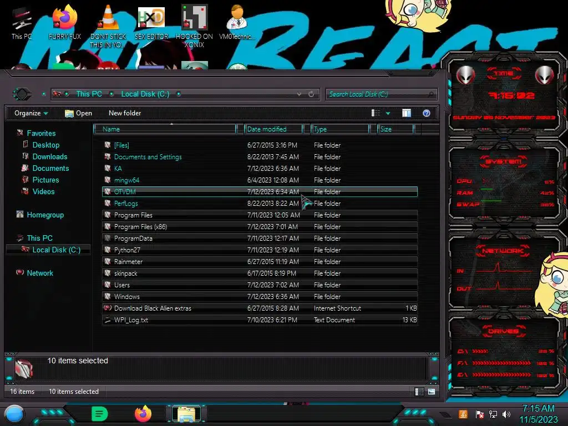The image size is (568, 426).
Task: Open the address bar history dropdown
Action: pyautogui.click(x=299, y=94)
